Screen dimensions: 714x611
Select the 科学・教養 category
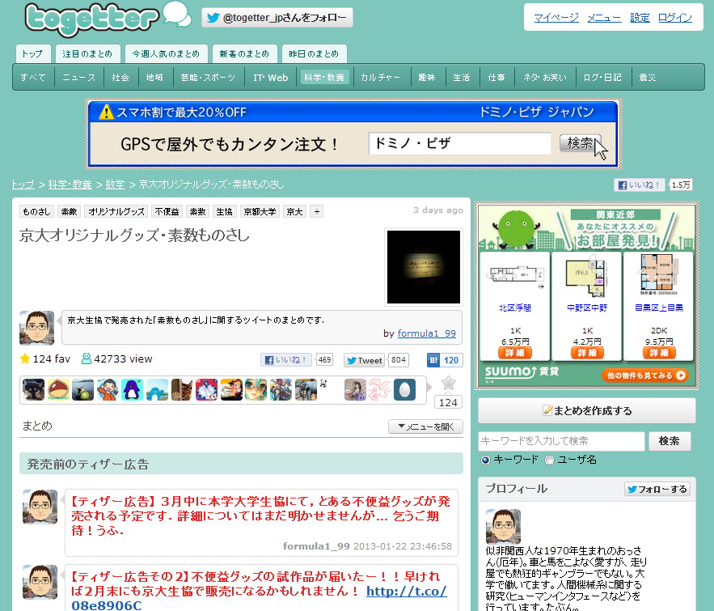point(323,78)
